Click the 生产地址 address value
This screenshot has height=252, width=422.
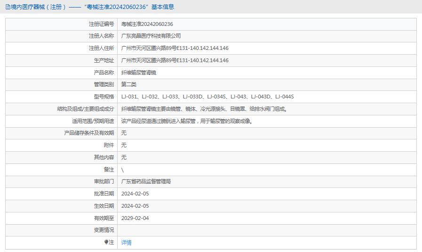tap(175, 60)
